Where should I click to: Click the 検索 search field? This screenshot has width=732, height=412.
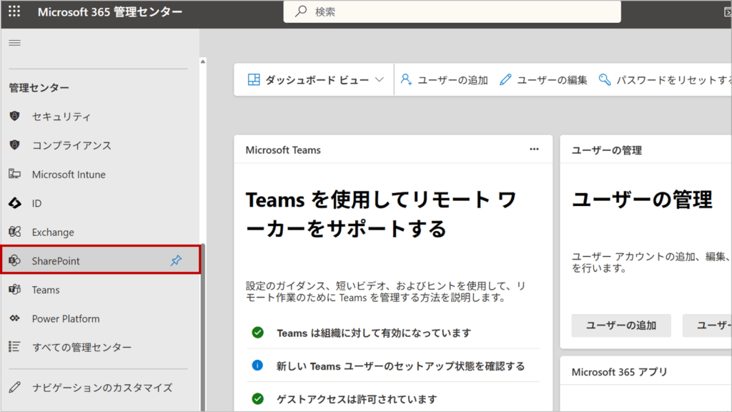[452, 11]
